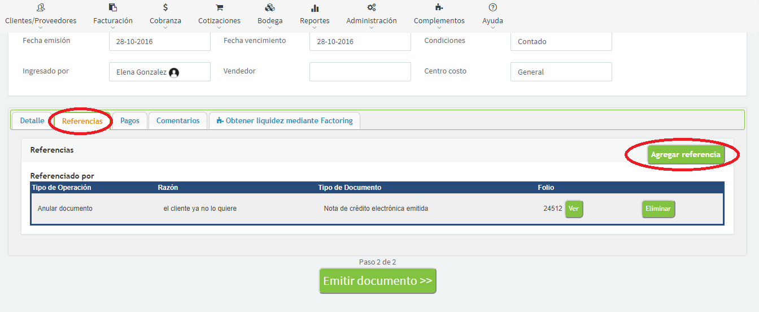This screenshot has height=312, width=759.
Task: Click the Complementos puzzle piece icon
Action: pyautogui.click(x=439, y=8)
